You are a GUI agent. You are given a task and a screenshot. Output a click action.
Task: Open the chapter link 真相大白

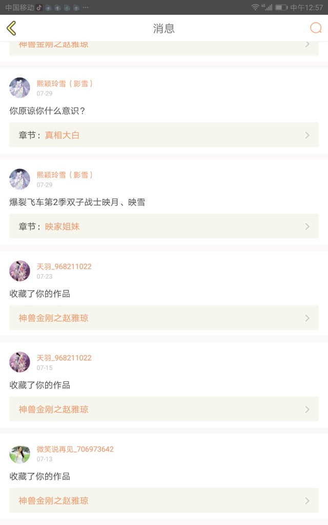point(62,135)
